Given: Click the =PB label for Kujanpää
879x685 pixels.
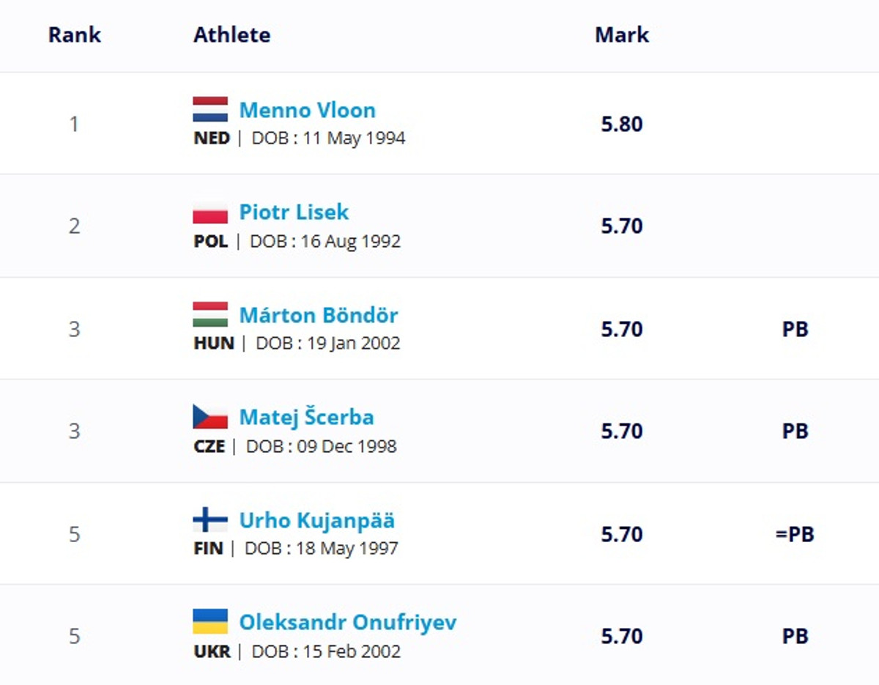Looking at the screenshot, I should click(x=795, y=534).
